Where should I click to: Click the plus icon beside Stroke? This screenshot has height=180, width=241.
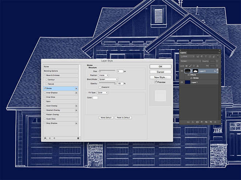tap(76, 88)
